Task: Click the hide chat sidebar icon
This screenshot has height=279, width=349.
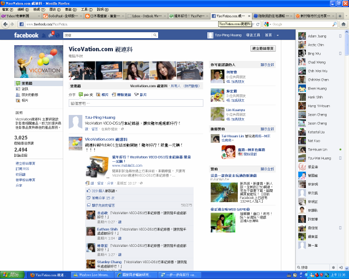Action: (340, 267)
